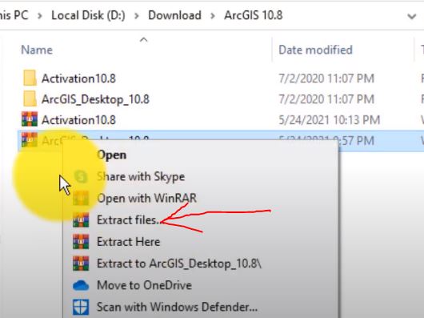Choose Open with WinRAR
The height and width of the screenshot is (318, 424).
point(146,198)
